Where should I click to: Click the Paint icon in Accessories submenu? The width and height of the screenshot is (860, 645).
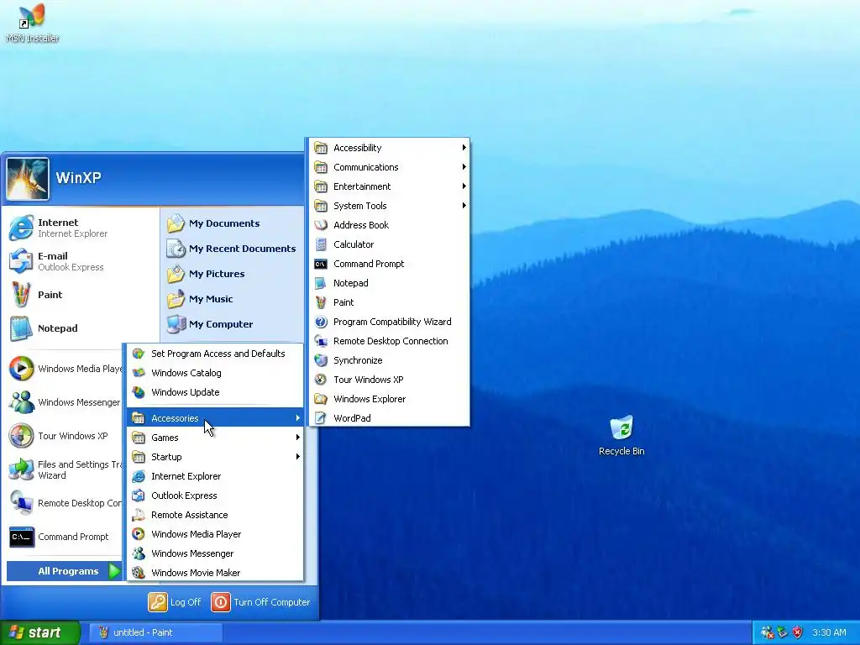321,302
